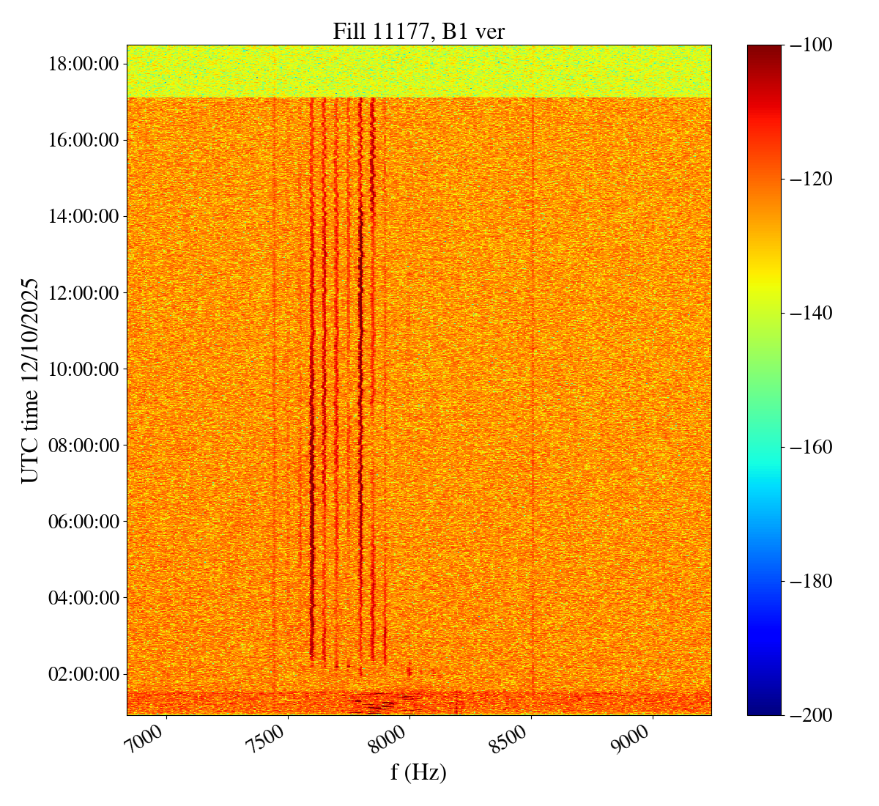Click the yellow-green band atop the spectrogram
This screenshot has height=806, width=879.
[418, 71]
